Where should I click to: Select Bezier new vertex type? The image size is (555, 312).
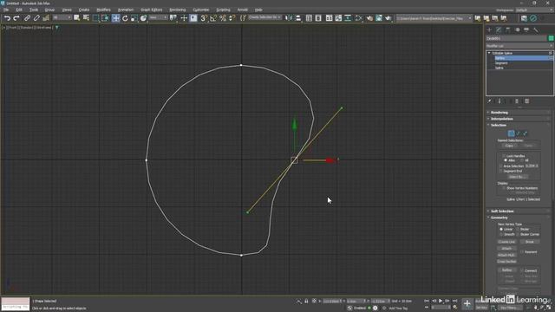[x=518, y=229]
